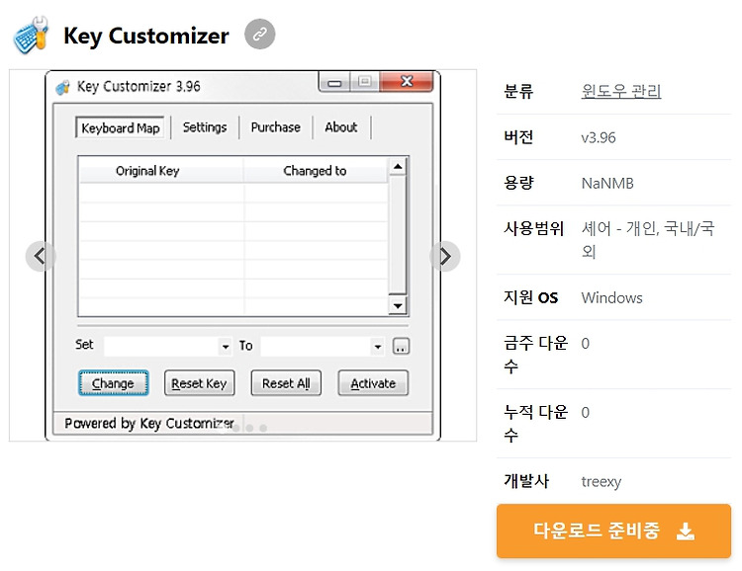Maximize the Key Customizer 3.96 window
The width and height of the screenshot is (742, 571).
pyautogui.click(x=364, y=82)
